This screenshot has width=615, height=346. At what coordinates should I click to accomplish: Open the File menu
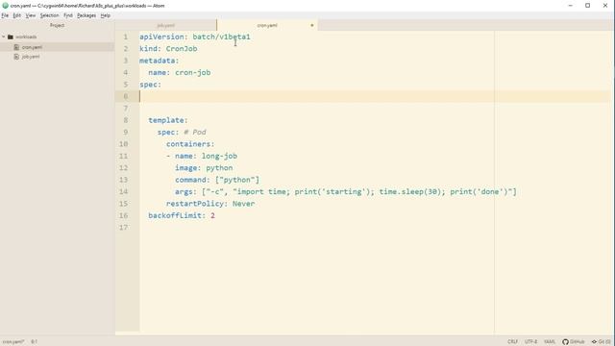coord(5,15)
